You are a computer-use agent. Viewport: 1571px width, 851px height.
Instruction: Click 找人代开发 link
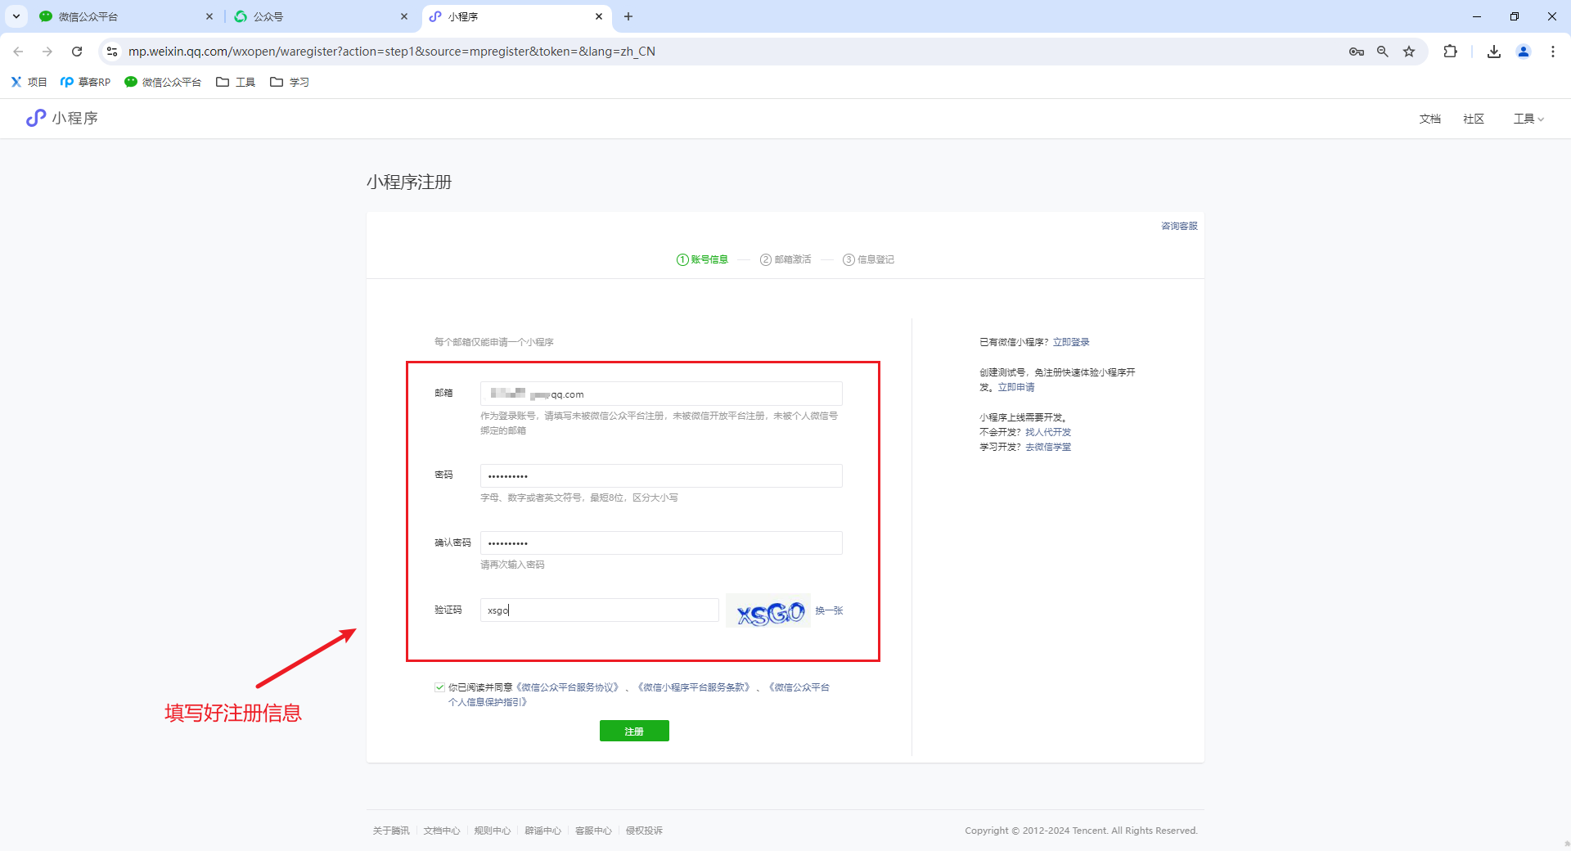pos(1048,432)
